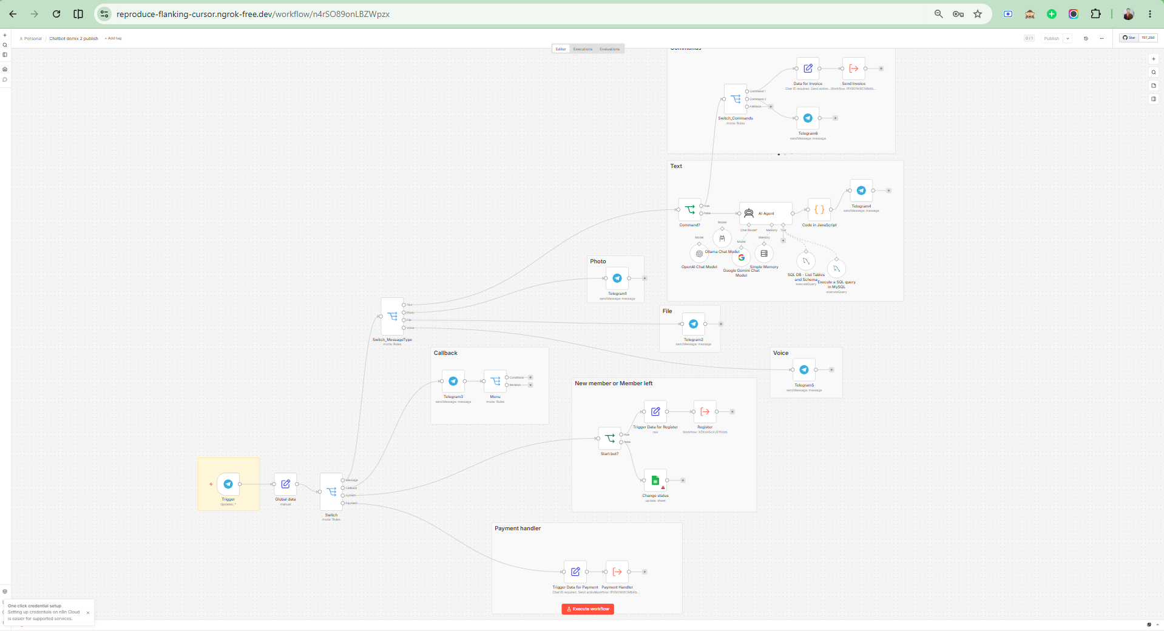
Task: Open the left sidebar home overview icon
Action: (x=5, y=69)
